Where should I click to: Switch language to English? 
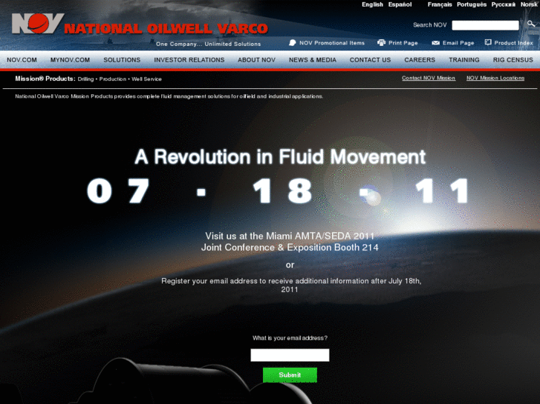[372, 4]
